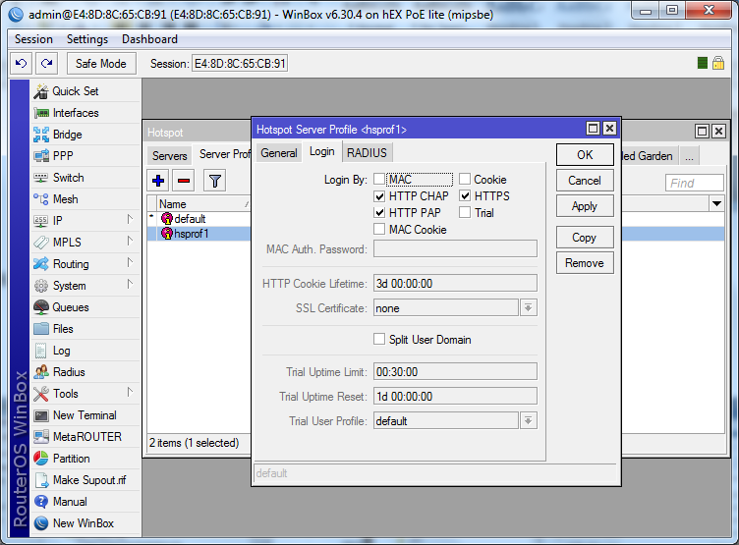This screenshot has height=545, width=739.
Task: Expand IP submenu
Action: pyautogui.click(x=130, y=220)
